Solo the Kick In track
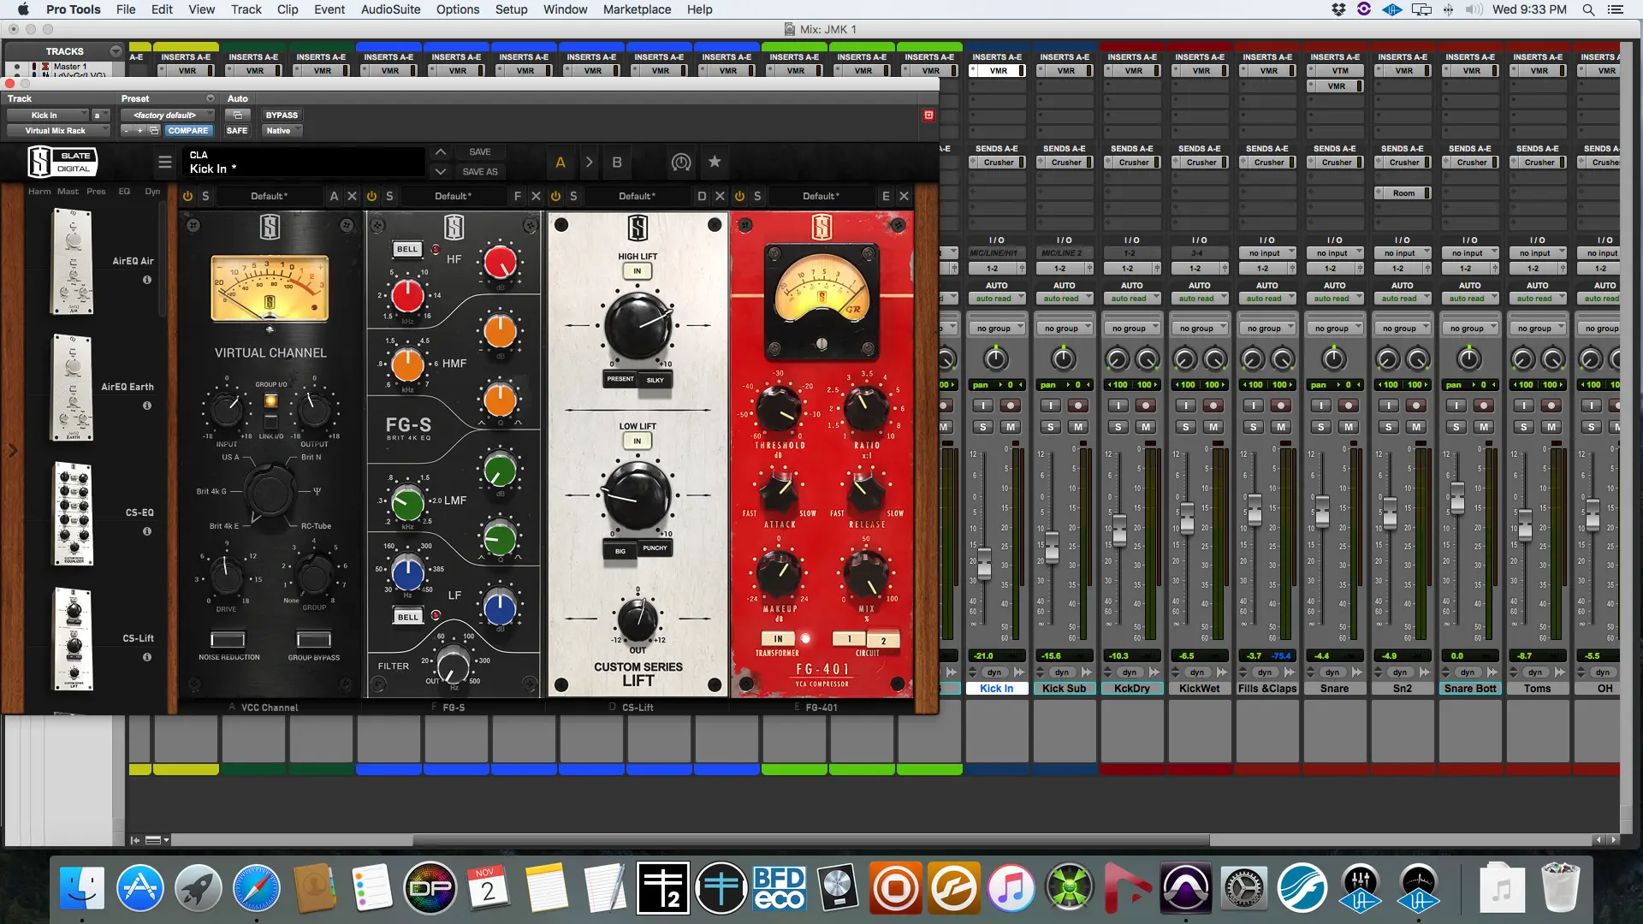This screenshot has width=1643, height=924. coord(983,427)
